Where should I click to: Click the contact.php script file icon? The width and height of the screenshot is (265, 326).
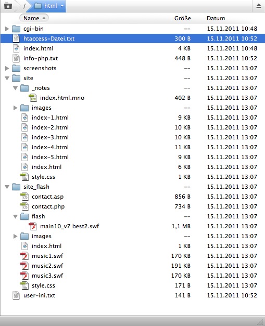[24, 206]
